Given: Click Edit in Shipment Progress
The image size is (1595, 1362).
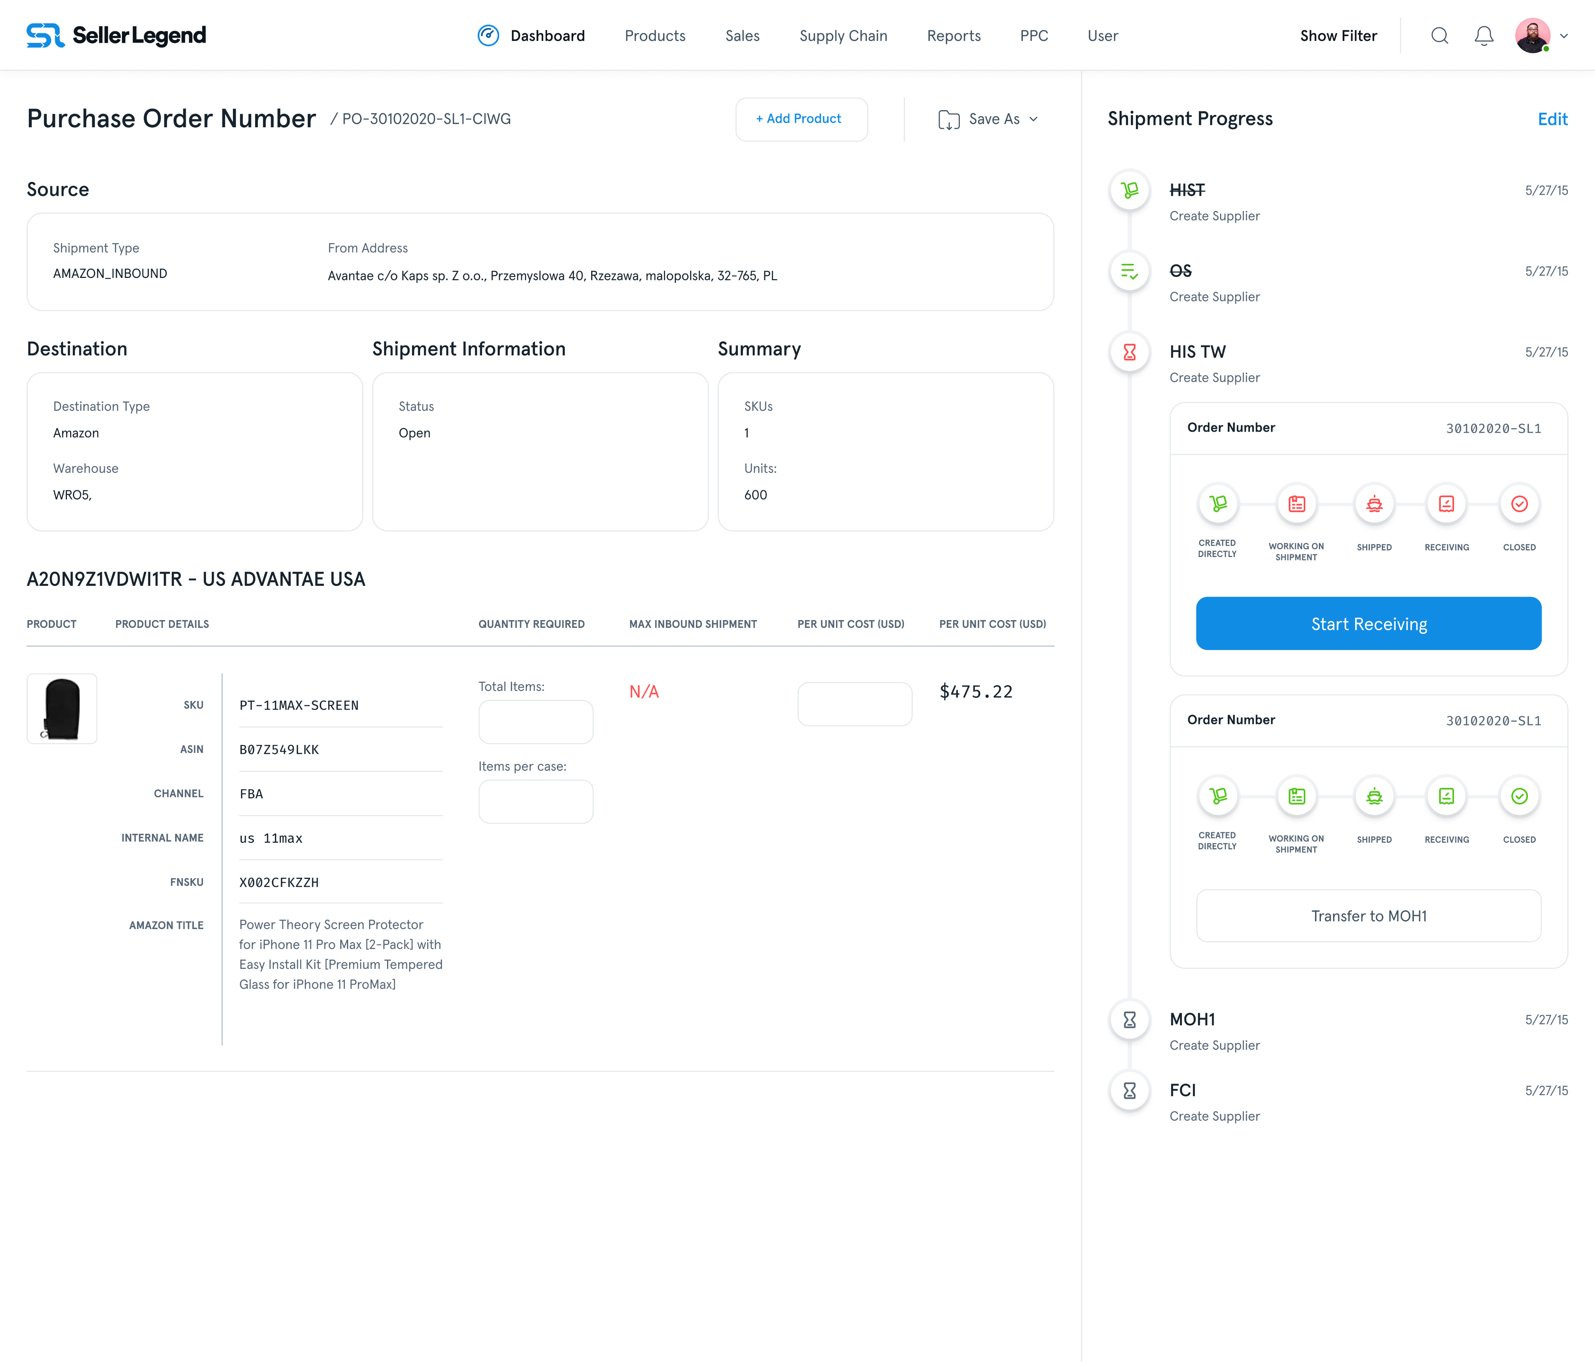Looking at the screenshot, I should click(1552, 119).
